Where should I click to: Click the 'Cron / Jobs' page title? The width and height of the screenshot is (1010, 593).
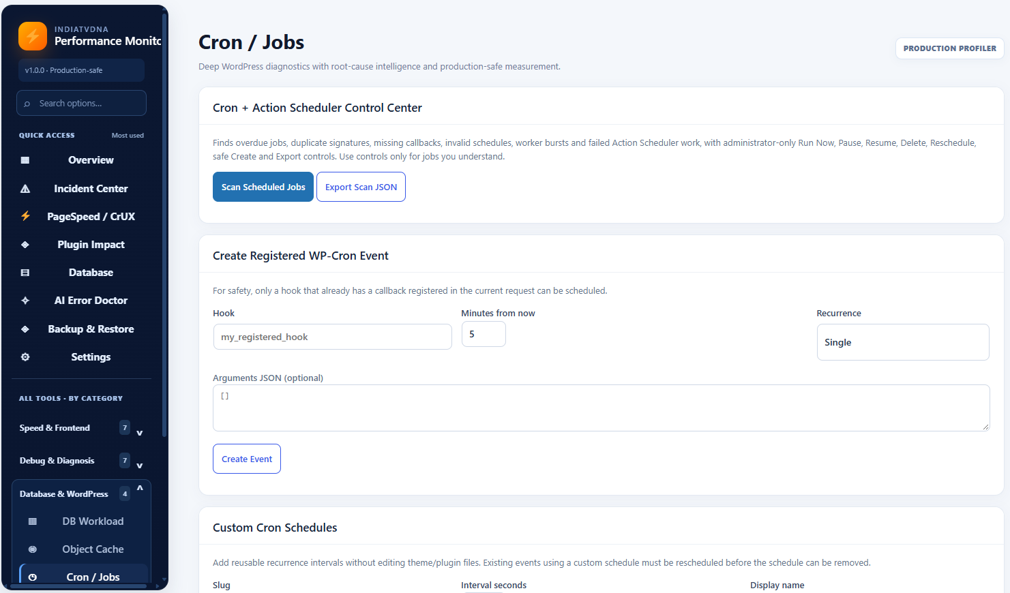tap(251, 42)
